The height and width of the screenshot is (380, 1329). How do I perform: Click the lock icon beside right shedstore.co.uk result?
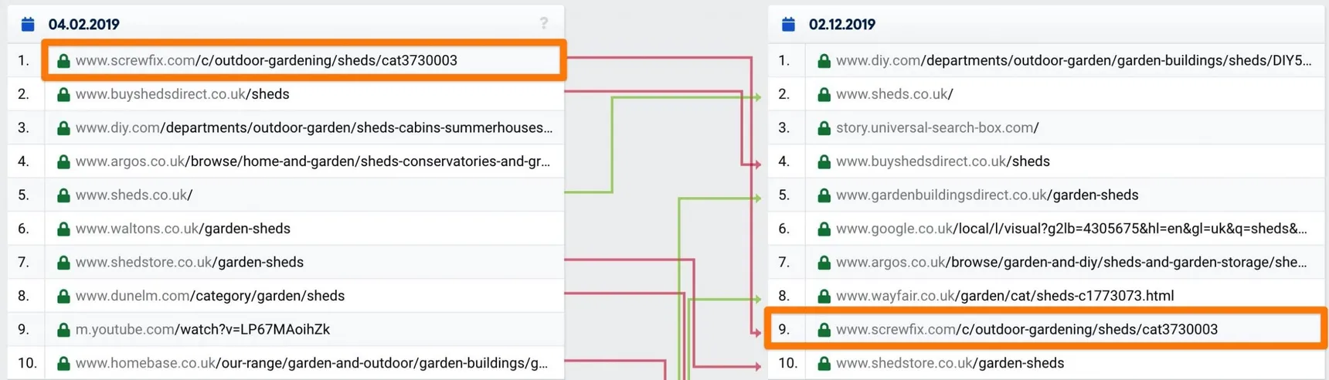click(824, 363)
